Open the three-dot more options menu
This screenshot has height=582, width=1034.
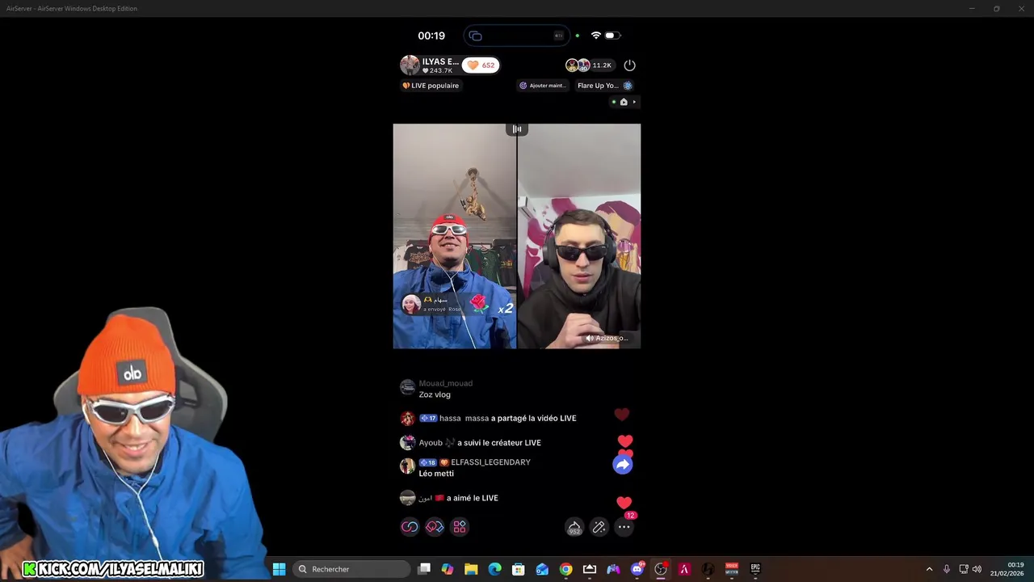[624, 527]
